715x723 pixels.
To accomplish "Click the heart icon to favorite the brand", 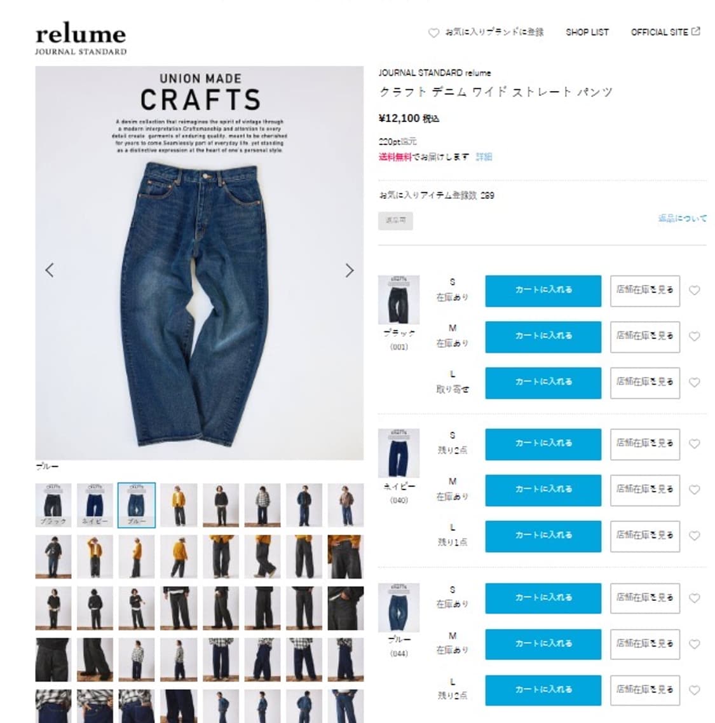I will (433, 32).
